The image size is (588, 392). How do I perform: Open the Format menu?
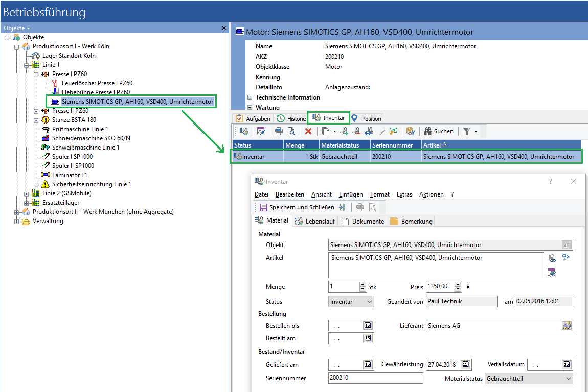379,194
